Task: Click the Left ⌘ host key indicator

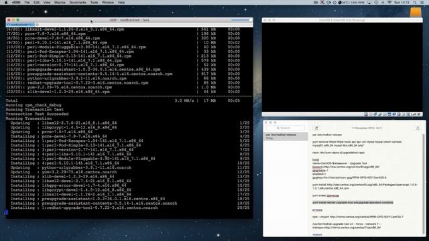Action: click(416, 114)
